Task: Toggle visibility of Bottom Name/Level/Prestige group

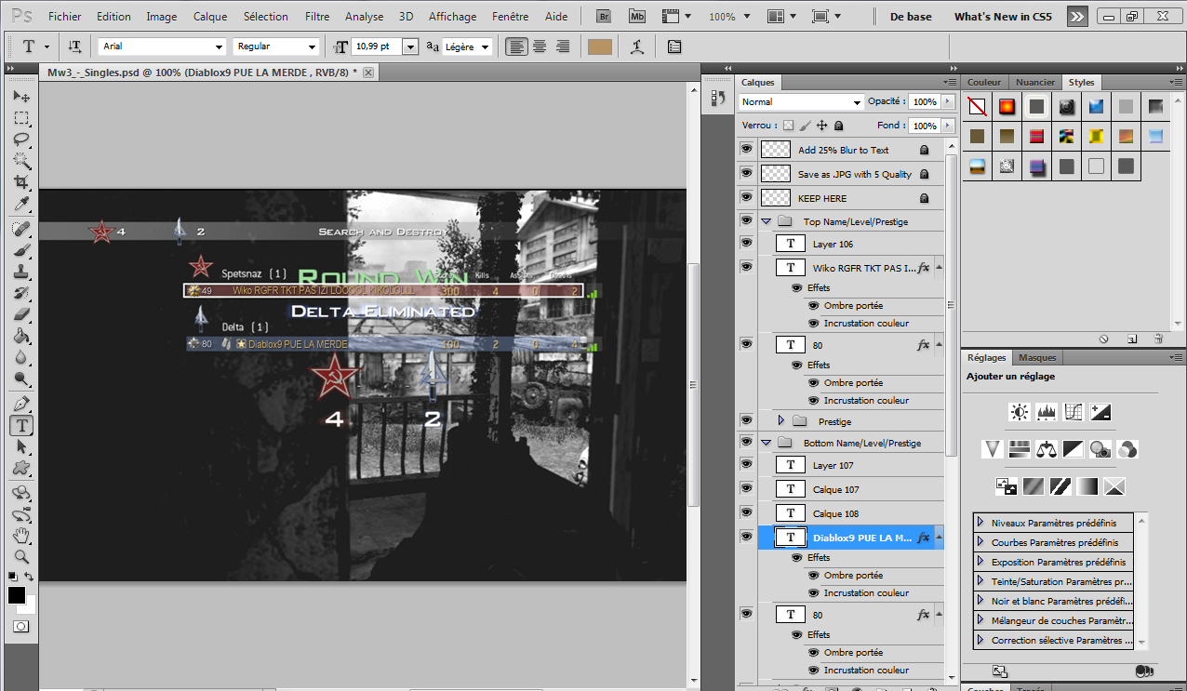Action: coord(746,442)
